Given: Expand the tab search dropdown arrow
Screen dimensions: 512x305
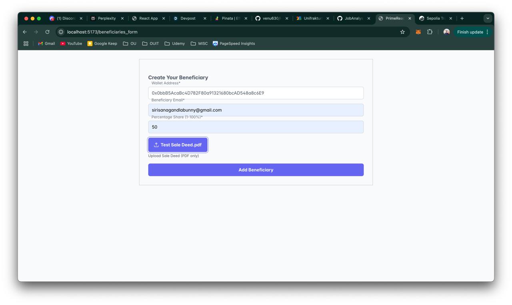Looking at the screenshot, I should pyautogui.click(x=488, y=18).
